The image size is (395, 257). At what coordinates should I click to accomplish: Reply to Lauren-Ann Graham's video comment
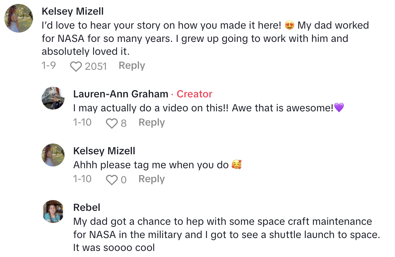pyautogui.click(x=152, y=123)
